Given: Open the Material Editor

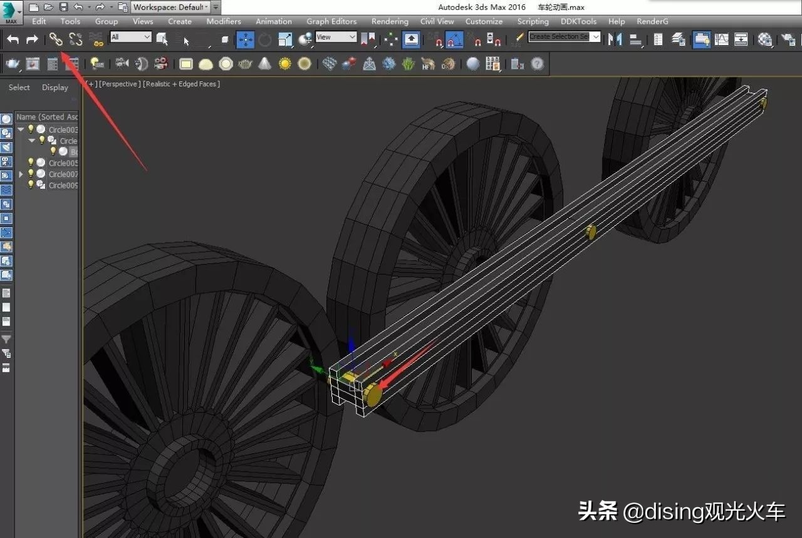Looking at the screenshot, I should [765, 39].
